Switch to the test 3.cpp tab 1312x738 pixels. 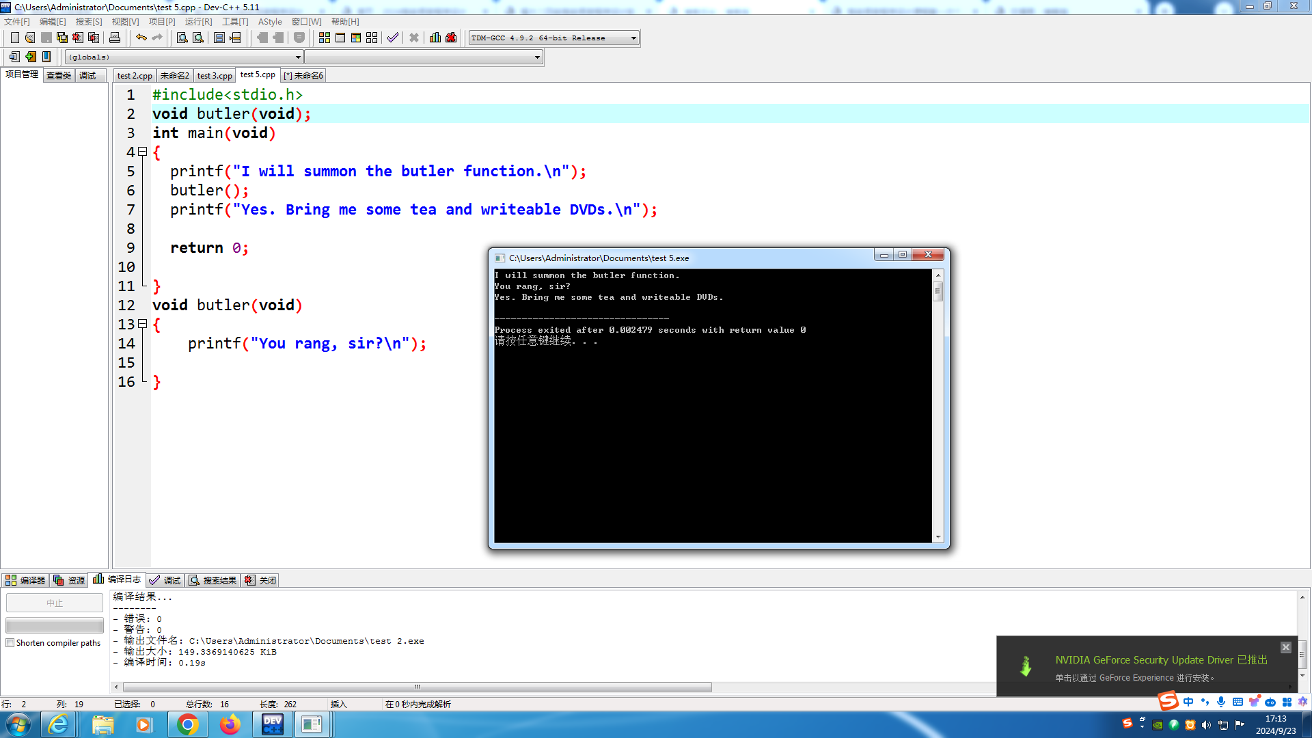(x=215, y=76)
